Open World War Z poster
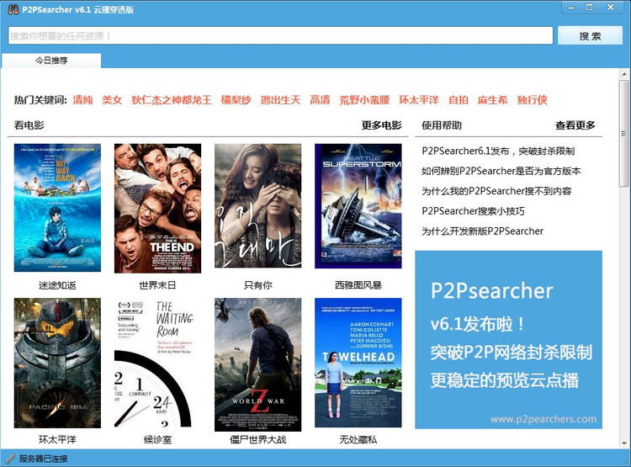The height and width of the screenshot is (467, 631). click(258, 364)
